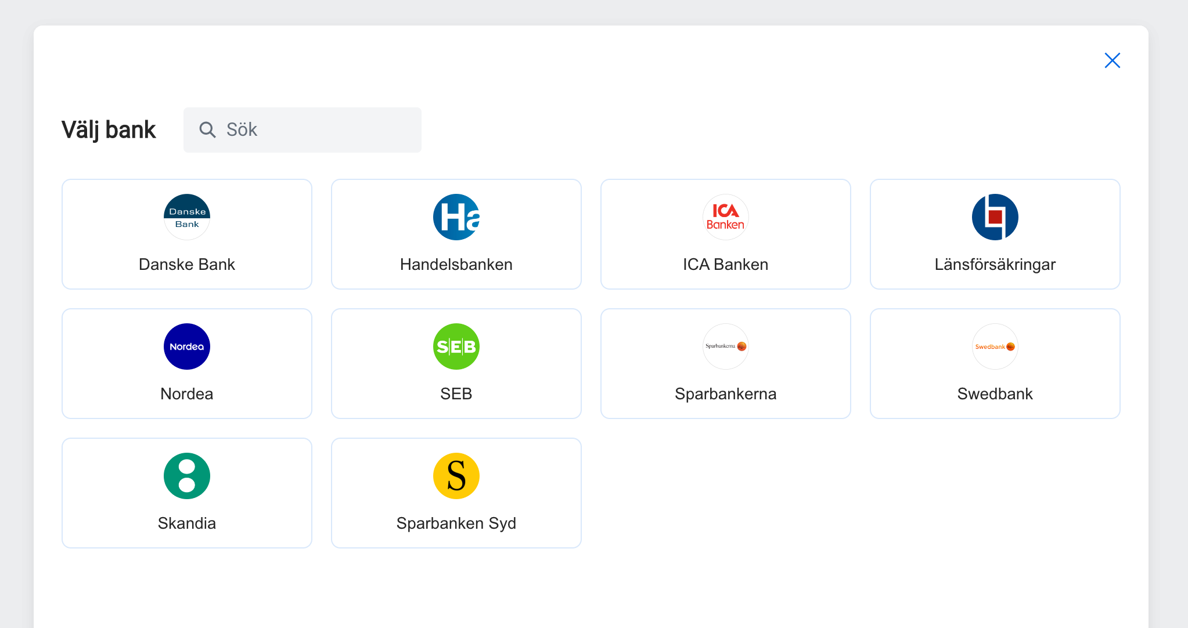
Task: Click the Länsförsäkringar logo icon
Action: (x=995, y=217)
